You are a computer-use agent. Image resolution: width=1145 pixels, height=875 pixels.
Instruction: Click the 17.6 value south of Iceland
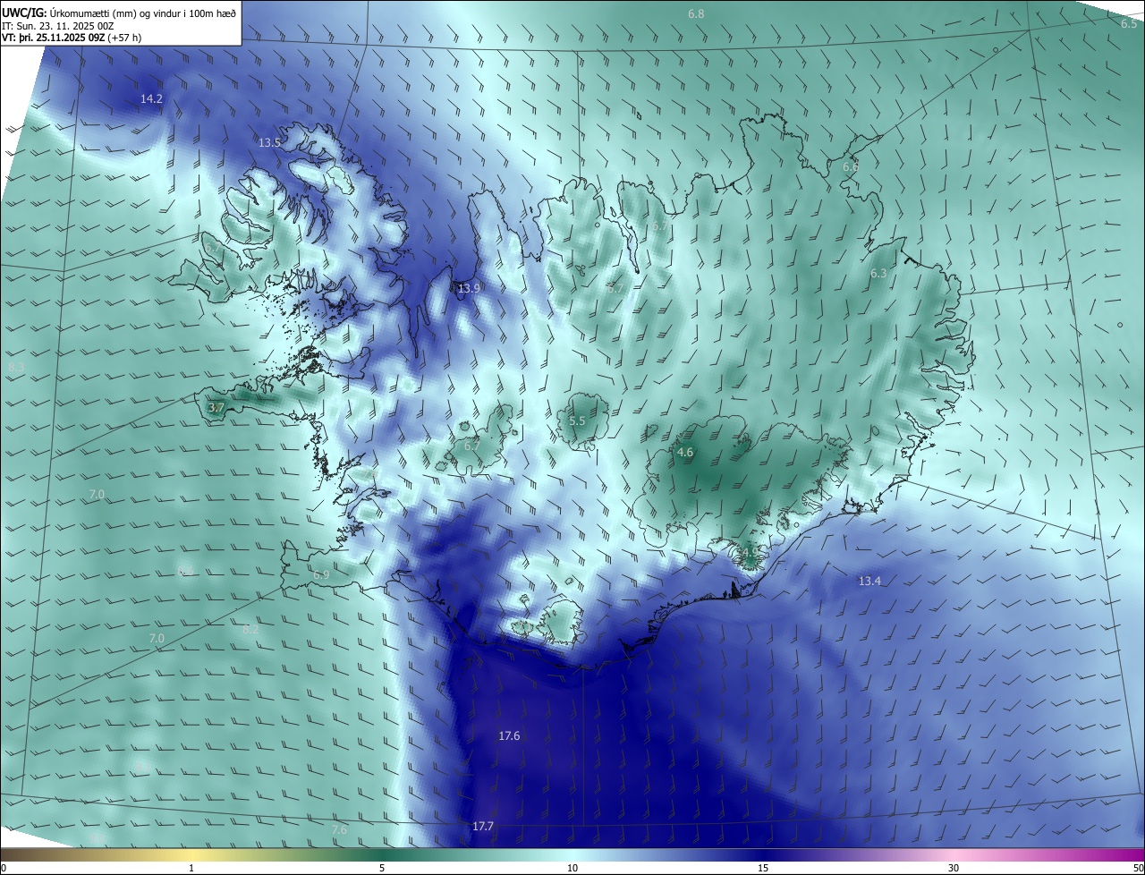[x=509, y=736]
